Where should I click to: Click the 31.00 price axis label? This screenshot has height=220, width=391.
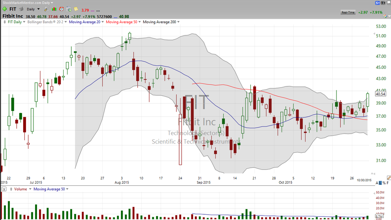coord(381,161)
